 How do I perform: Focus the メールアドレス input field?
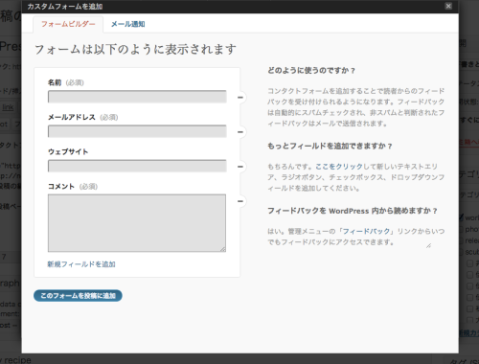pos(137,131)
